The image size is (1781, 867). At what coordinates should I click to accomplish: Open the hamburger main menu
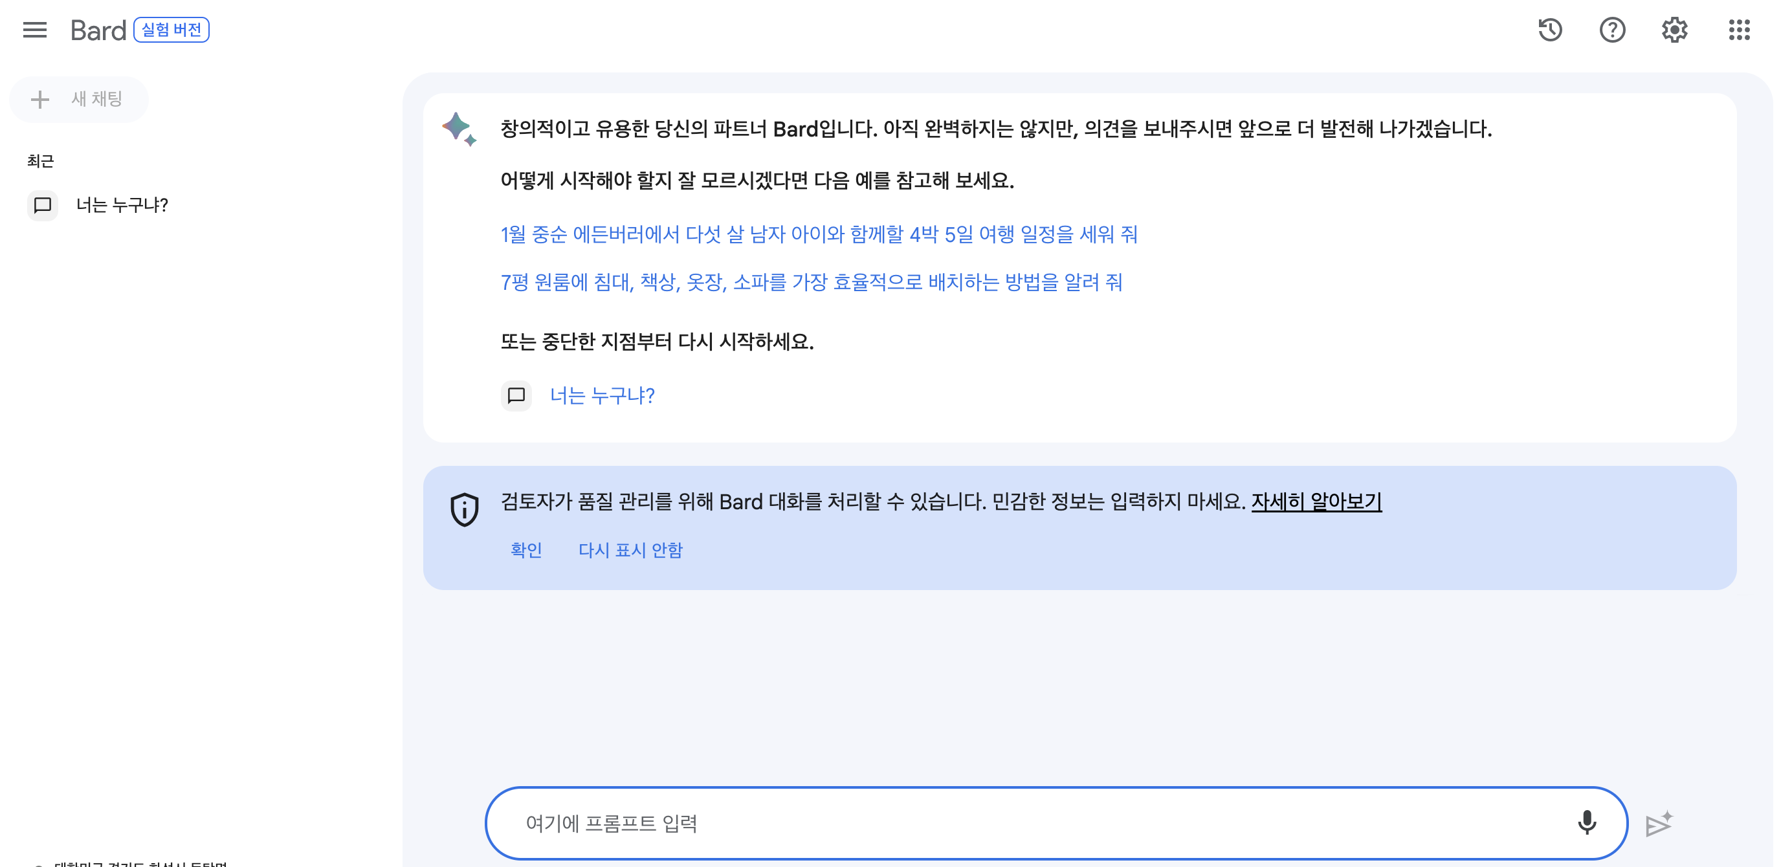click(34, 30)
